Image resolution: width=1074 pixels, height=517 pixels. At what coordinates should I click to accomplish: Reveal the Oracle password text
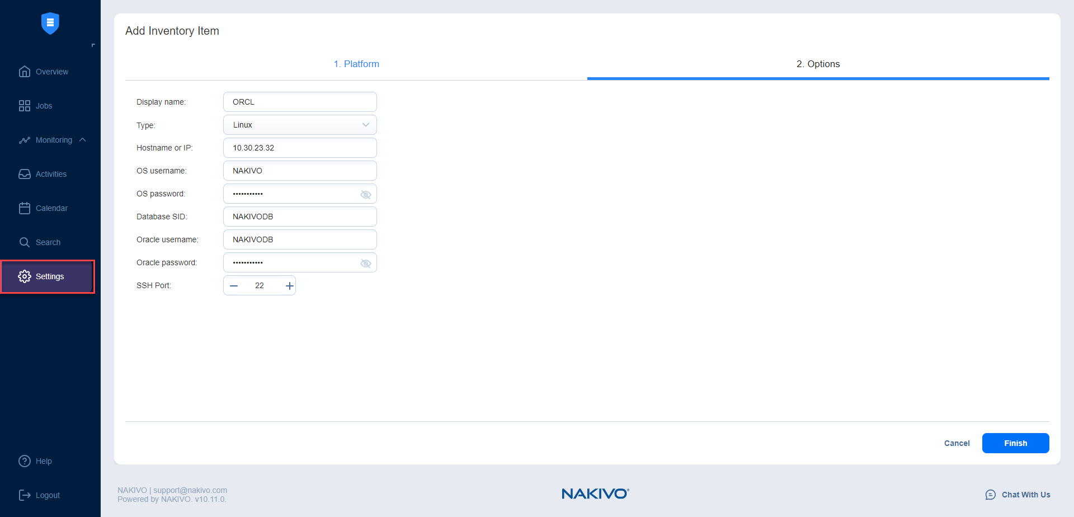[366, 263]
